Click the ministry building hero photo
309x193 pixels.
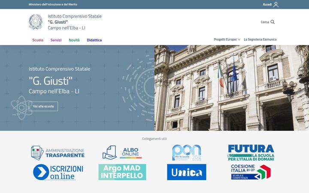(x=232, y=88)
